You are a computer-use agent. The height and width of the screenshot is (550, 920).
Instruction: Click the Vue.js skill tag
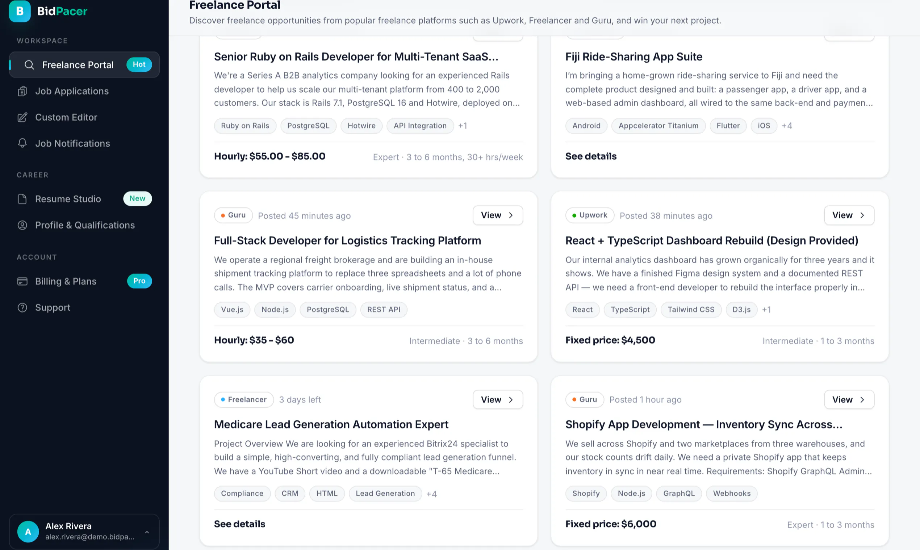pos(232,310)
